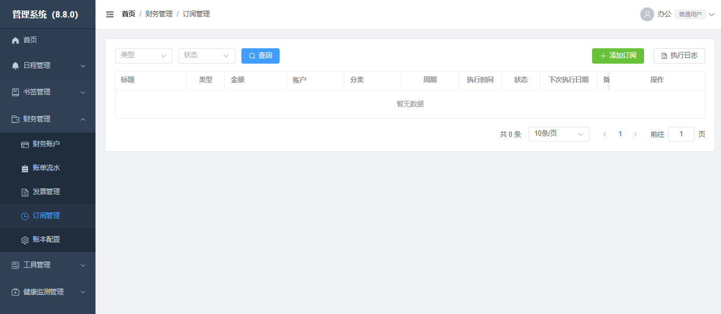Image resolution: width=721 pixels, height=314 pixels.
Task: Click the clipboard icon beside 账单流水
Action: (x=25, y=168)
